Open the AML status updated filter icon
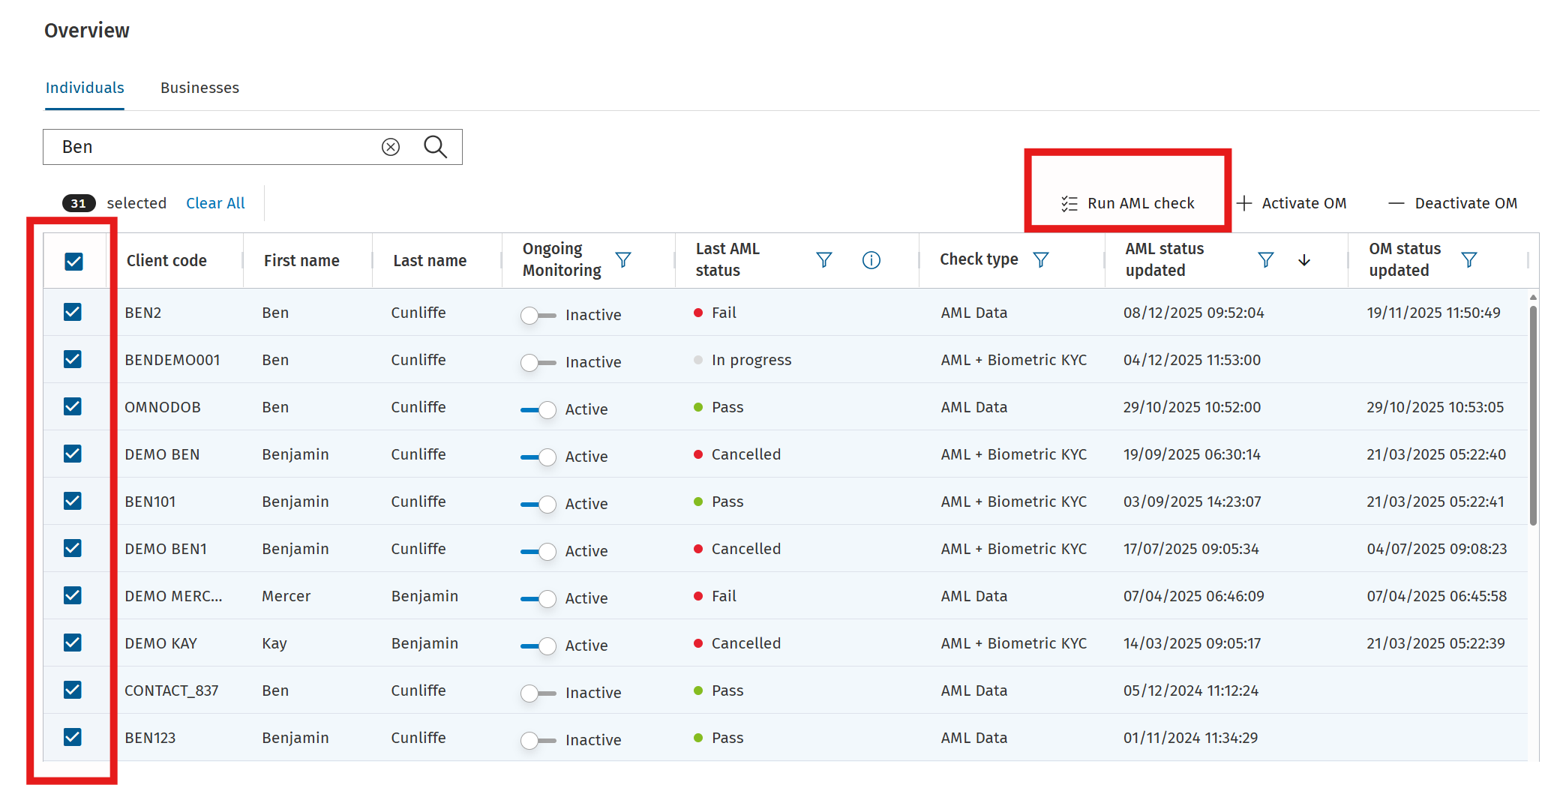The height and width of the screenshot is (785, 1557). click(x=1266, y=259)
